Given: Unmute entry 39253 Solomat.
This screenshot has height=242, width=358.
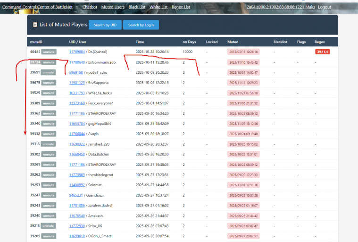Looking at the screenshot, I should point(49,185).
